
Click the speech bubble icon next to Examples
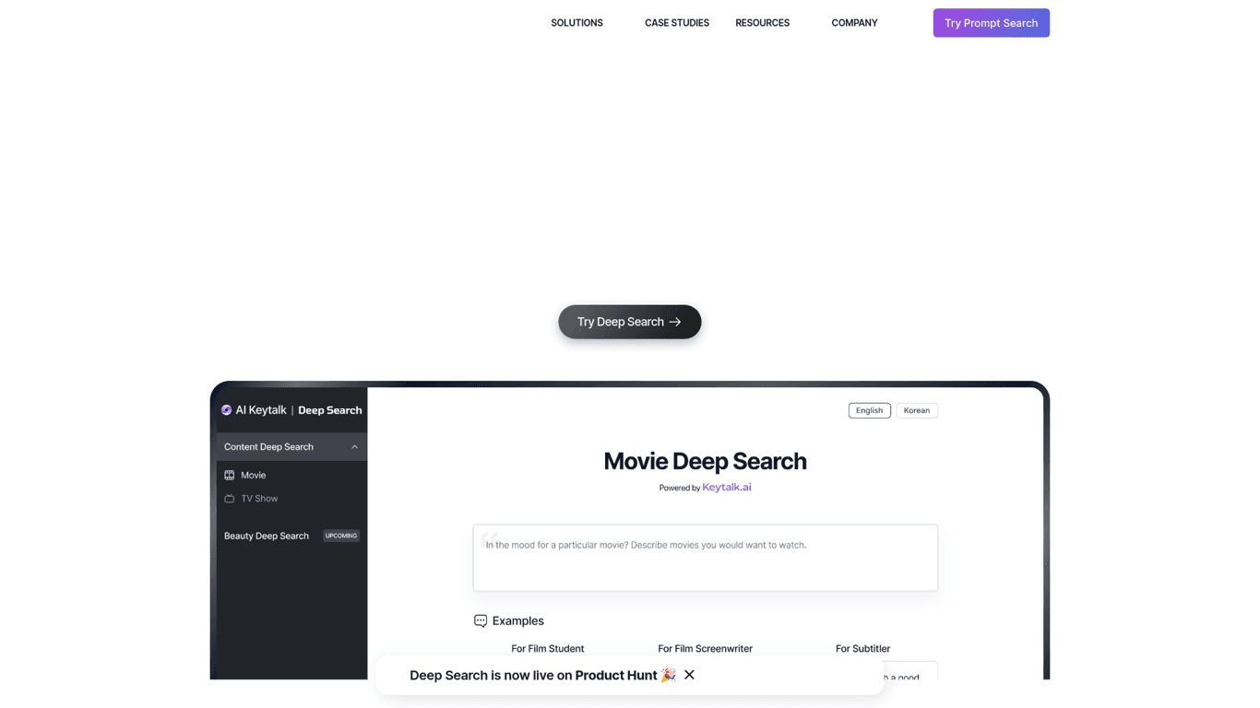[x=480, y=620]
